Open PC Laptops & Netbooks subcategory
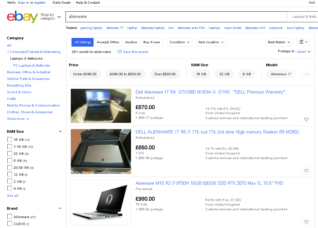Screen dimensions: 318x228 [x=32, y=66]
